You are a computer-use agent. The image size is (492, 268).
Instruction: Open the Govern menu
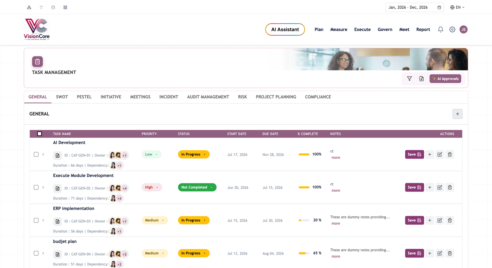(385, 30)
